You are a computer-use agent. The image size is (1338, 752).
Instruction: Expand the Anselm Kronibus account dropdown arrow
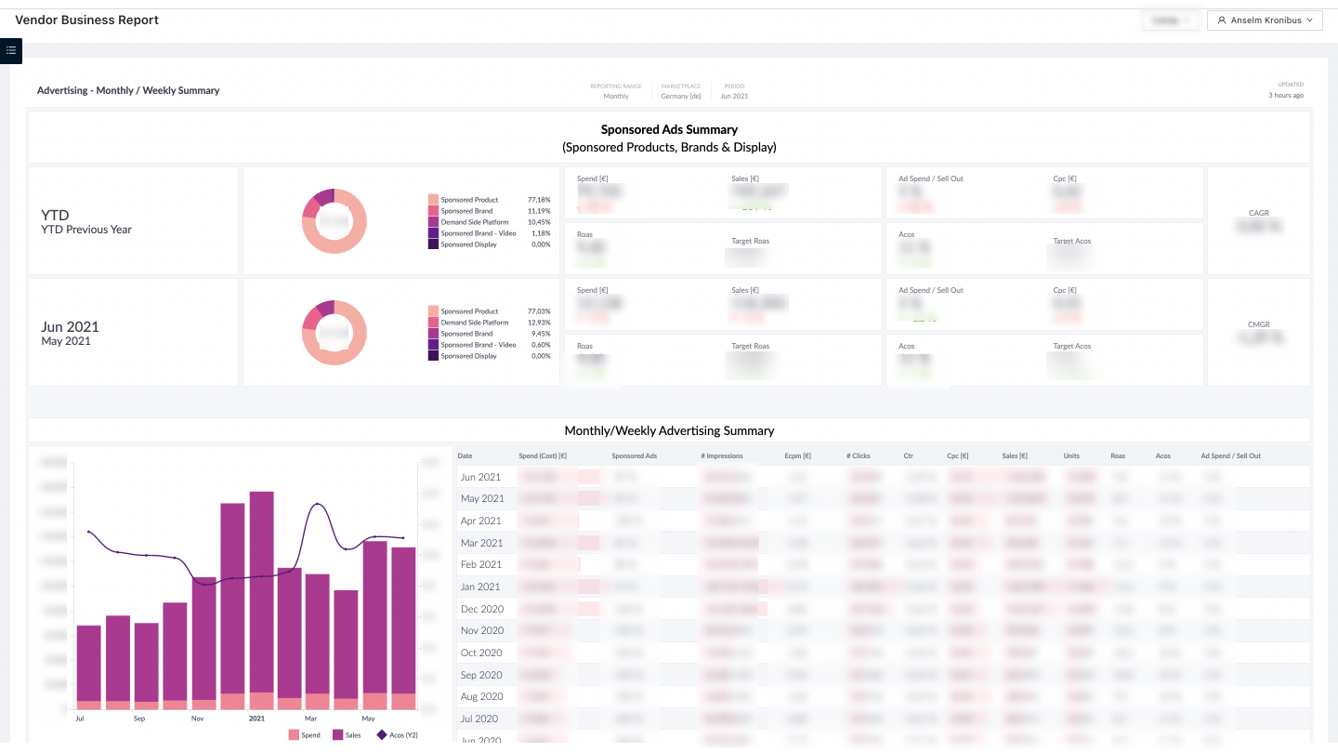click(x=1309, y=20)
